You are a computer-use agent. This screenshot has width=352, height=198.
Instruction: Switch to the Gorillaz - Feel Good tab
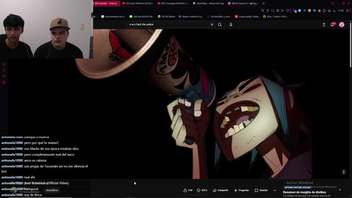[x=106, y=3]
